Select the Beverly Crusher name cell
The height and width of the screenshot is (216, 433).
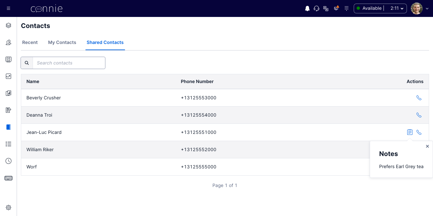[43, 98]
